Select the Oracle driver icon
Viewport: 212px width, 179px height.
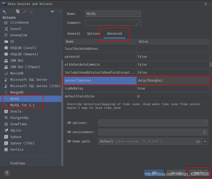[x=6, y=111]
